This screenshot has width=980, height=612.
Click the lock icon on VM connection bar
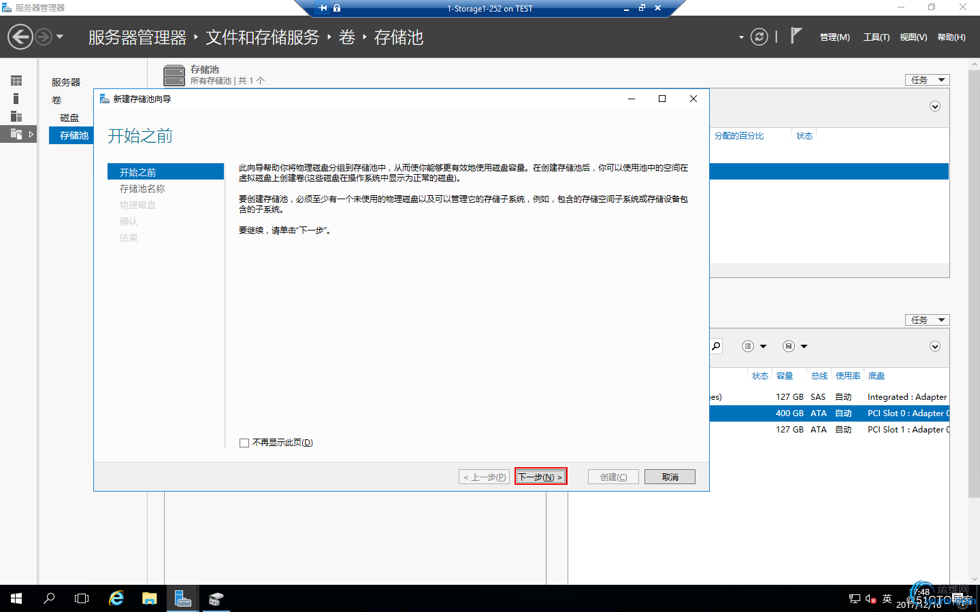coord(337,8)
